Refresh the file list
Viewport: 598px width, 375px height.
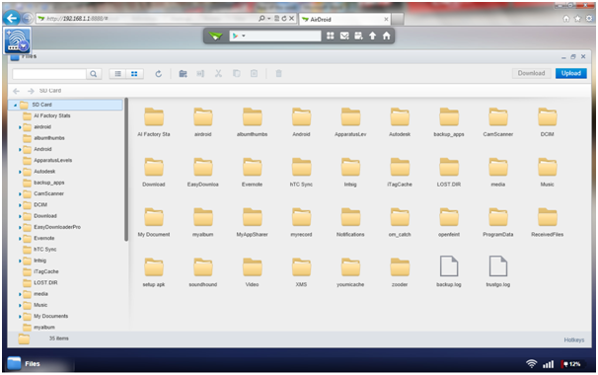click(x=158, y=74)
